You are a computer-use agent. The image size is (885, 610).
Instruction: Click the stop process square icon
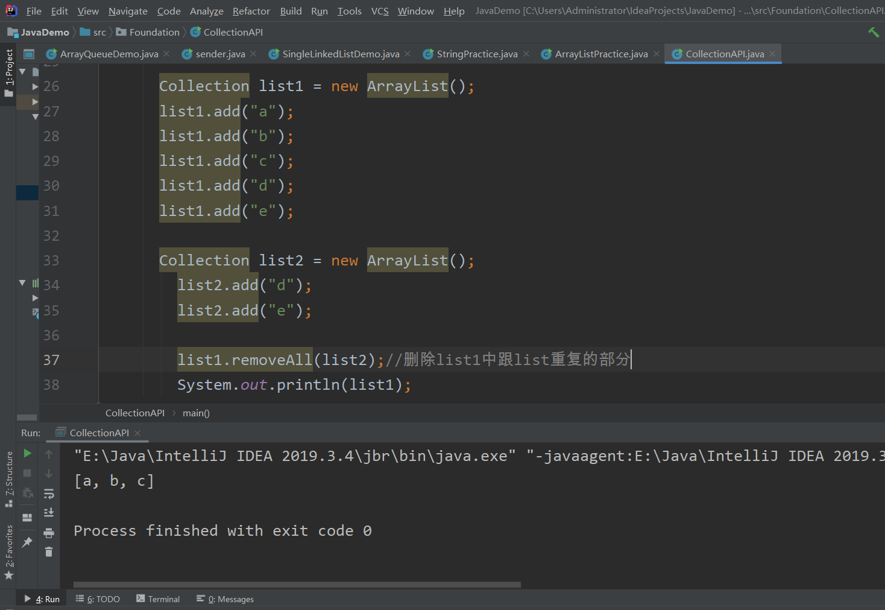pyautogui.click(x=27, y=473)
